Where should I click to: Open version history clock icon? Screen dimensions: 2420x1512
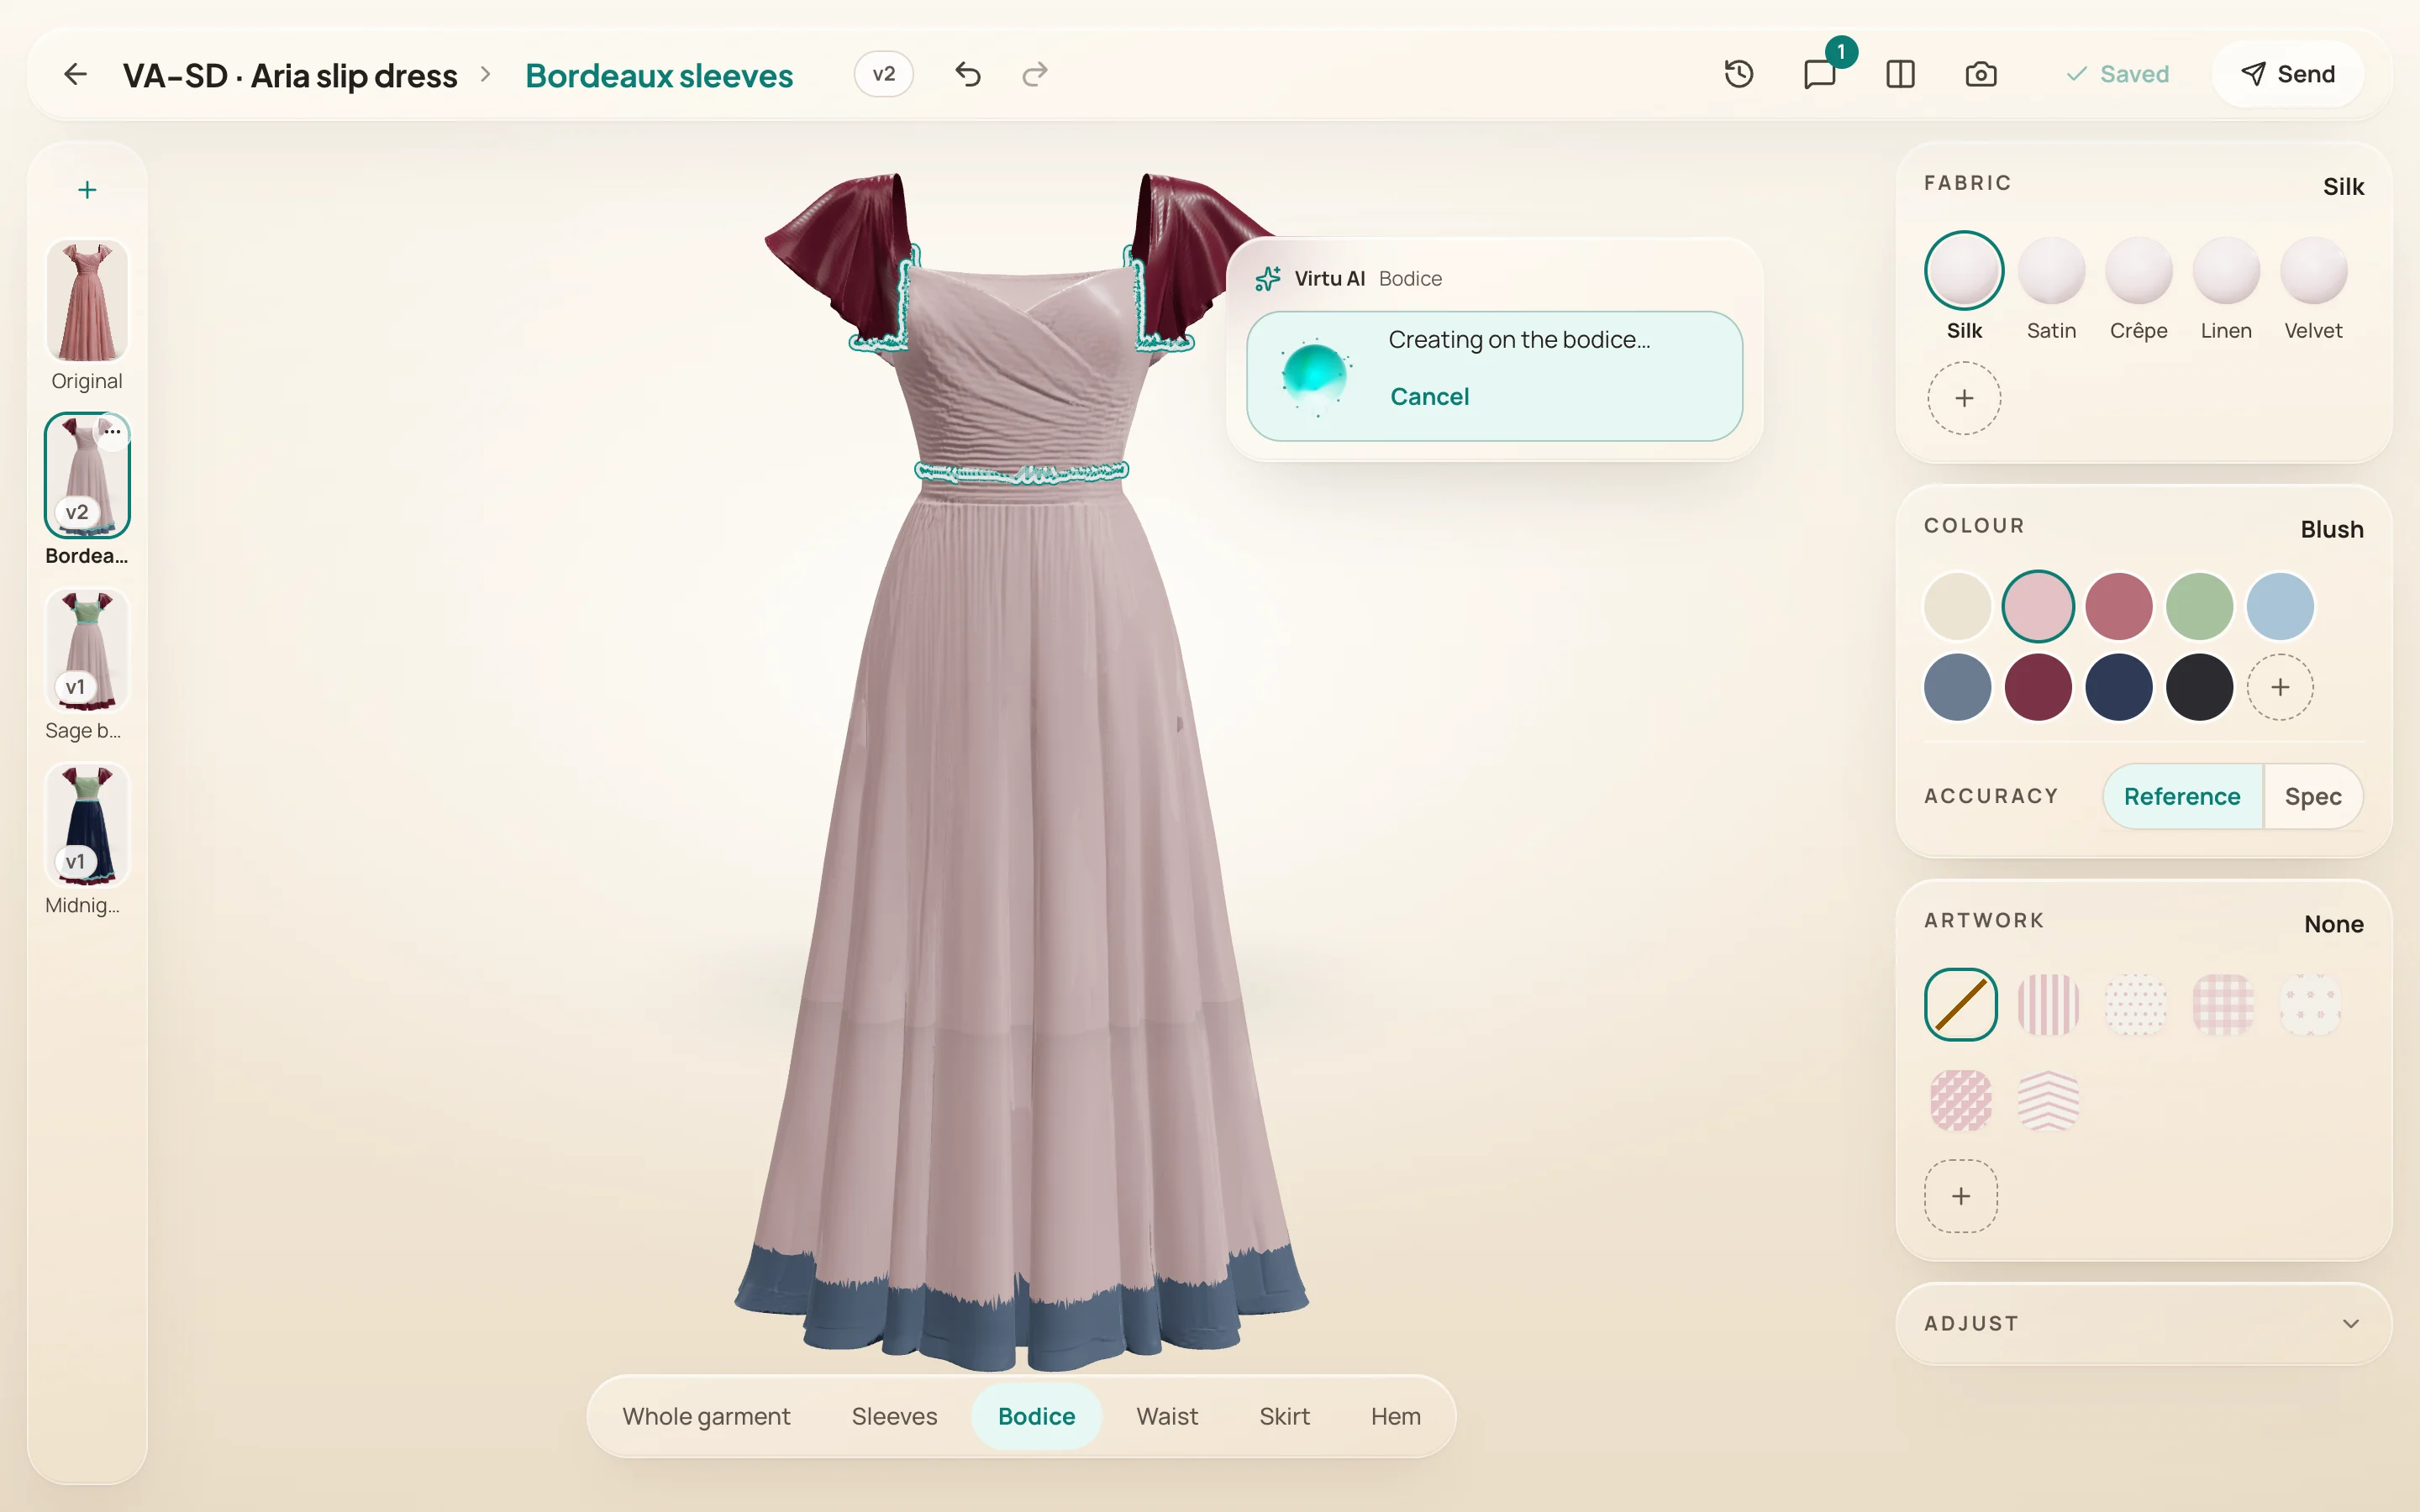1739,74
